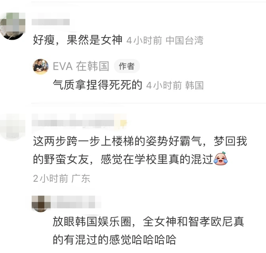Open the brown pixelated avatar of the last reply
This screenshot has width=266, height=253.
[40, 204]
